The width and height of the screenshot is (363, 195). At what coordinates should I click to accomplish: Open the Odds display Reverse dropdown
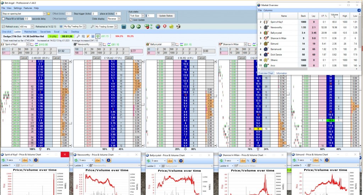[119, 19]
